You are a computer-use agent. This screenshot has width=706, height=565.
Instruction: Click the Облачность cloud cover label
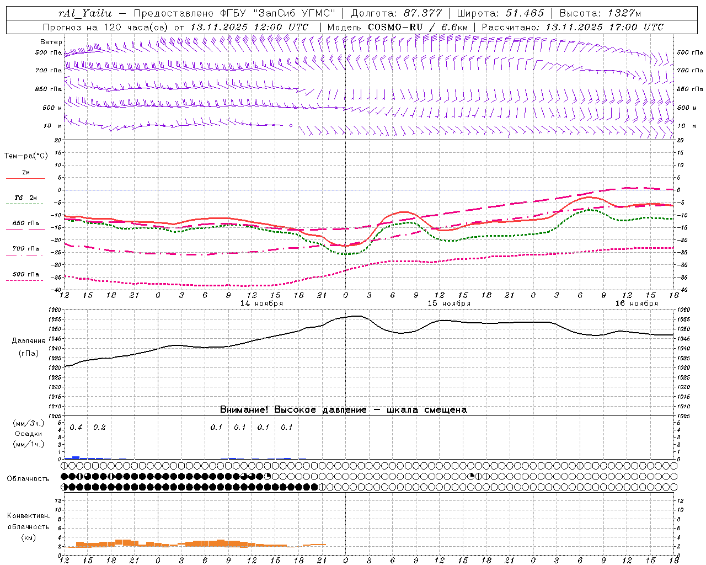(28, 479)
